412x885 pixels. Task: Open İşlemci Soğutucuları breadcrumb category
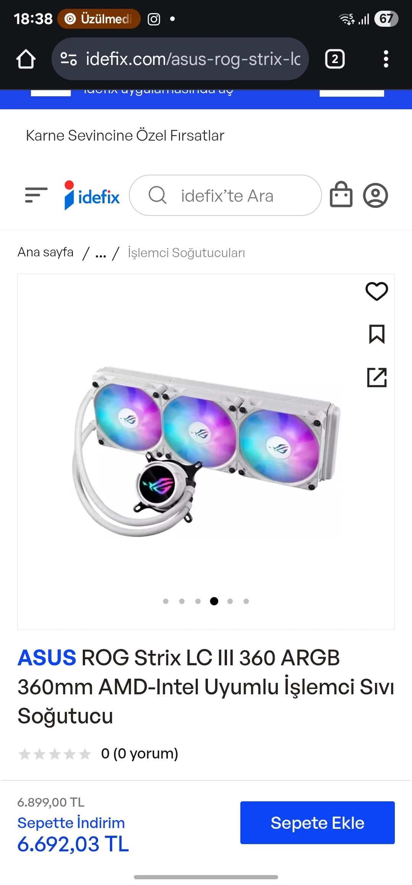187,253
